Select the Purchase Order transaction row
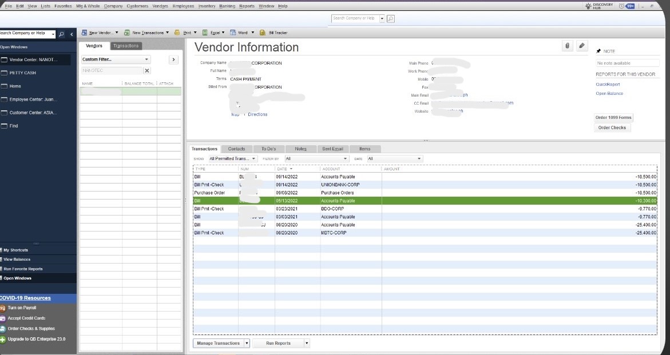The height and width of the screenshot is (355, 670). [425, 193]
